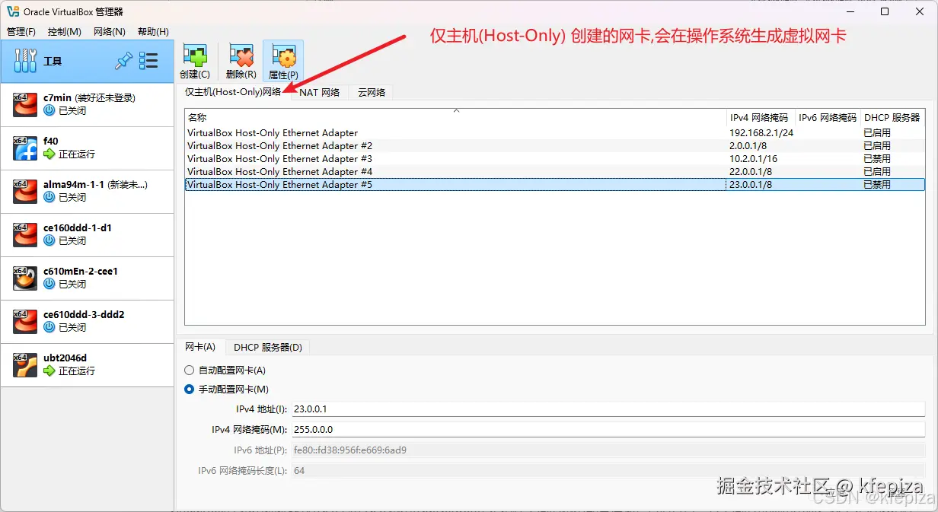This screenshot has height=512, width=938.
Task: Click 已启用 DHCP status for Adapter #4
Action: pyautogui.click(x=877, y=171)
